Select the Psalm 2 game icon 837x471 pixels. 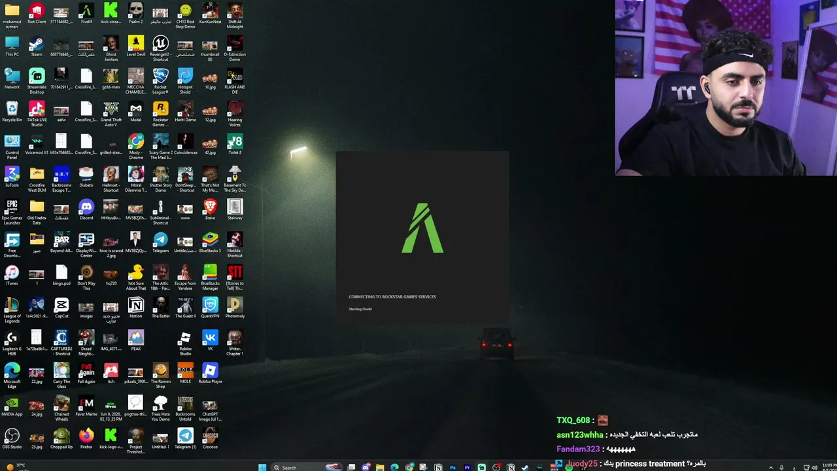coord(135,14)
